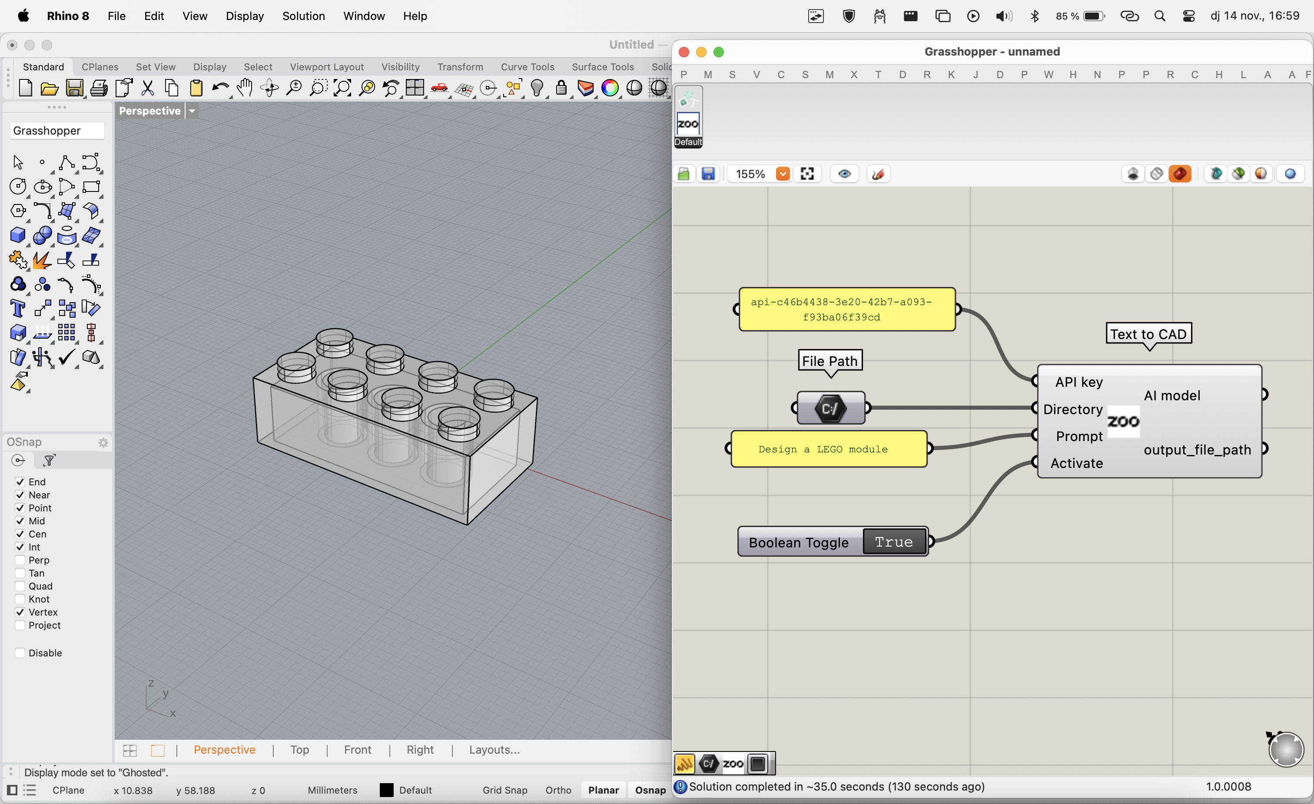Click the File Path C:/ component
Viewport: 1314px width, 804px height.
[830, 409]
